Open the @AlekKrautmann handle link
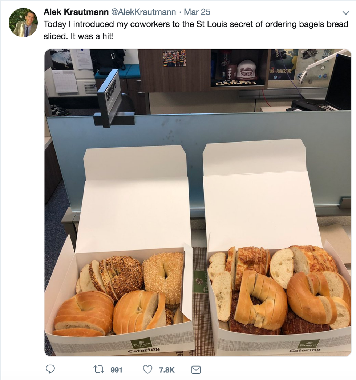The image size is (356, 380). tap(143, 12)
